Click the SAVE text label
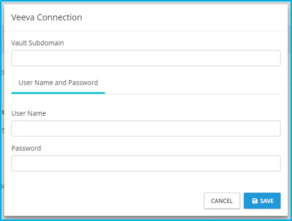The image size is (292, 221). (x=267, y=201)
